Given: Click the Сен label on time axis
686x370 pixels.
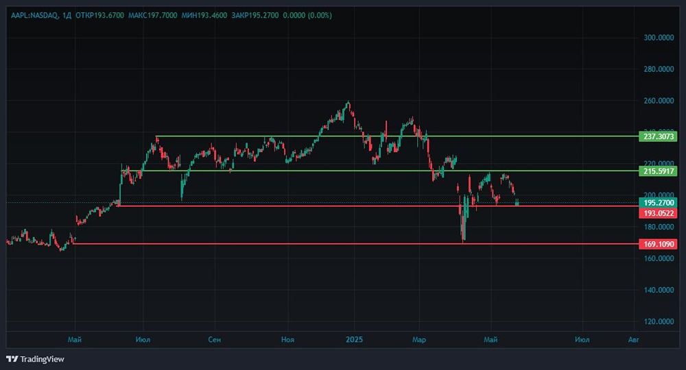Looking at the screenshot, I should pos(214,339).
